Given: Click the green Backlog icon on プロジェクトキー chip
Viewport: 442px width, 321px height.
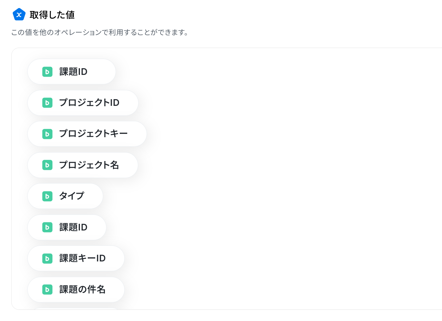Looking at the screenshot, I should (x=47, y=134).
